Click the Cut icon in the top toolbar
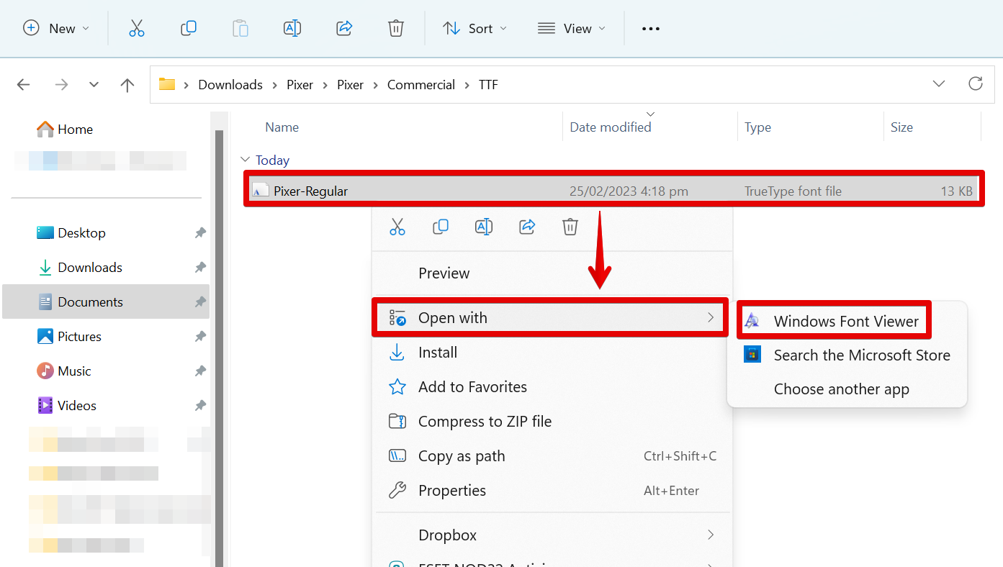The height and width of the screenshot is (567, 1003). point(137,29)
